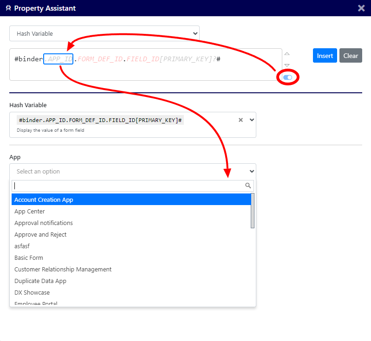
Task: Choose App Center in the app list
Action: [x=30, y=211]
